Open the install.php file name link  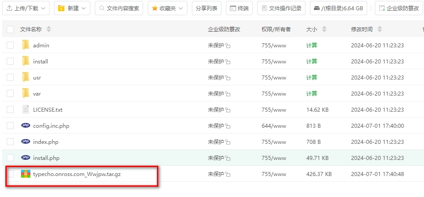coord(46,158)
